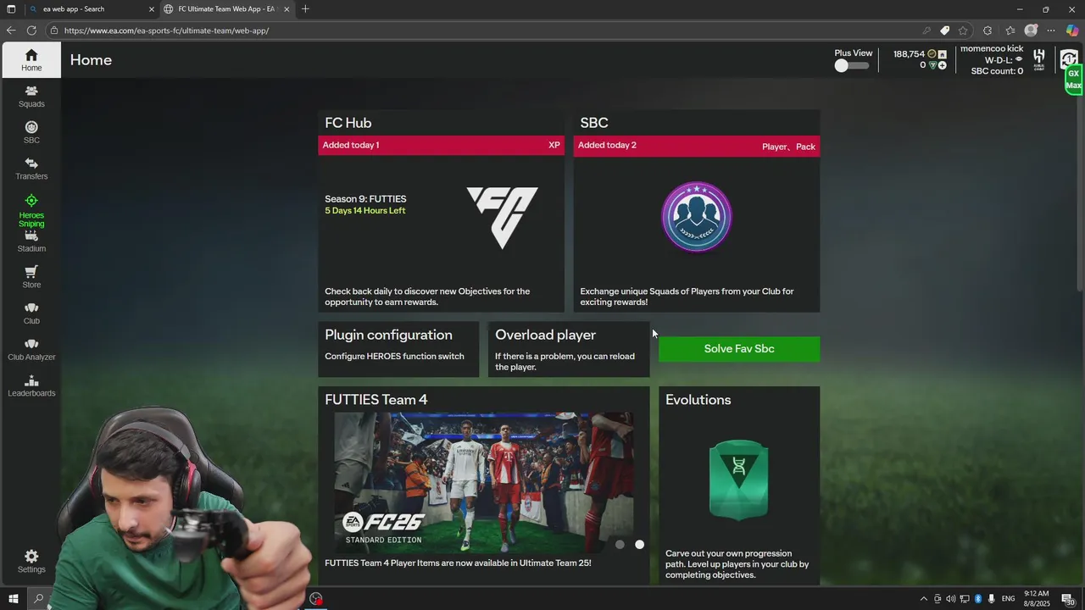Select the FC Ultimate Team Web App tab
The height and width of the screenshot is (610, 1085).
[x=227, y=9]
